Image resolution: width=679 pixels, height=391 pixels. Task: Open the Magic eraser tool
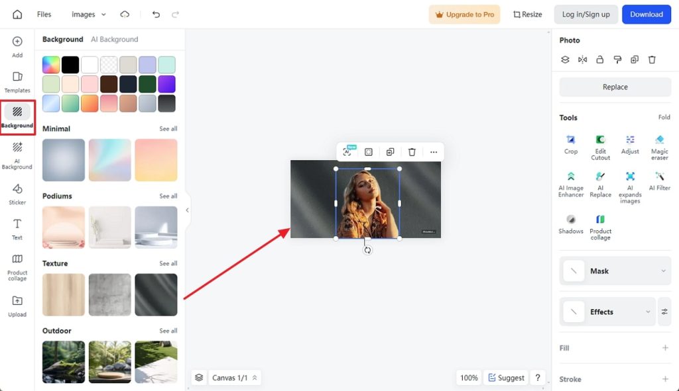pos(659,144)
